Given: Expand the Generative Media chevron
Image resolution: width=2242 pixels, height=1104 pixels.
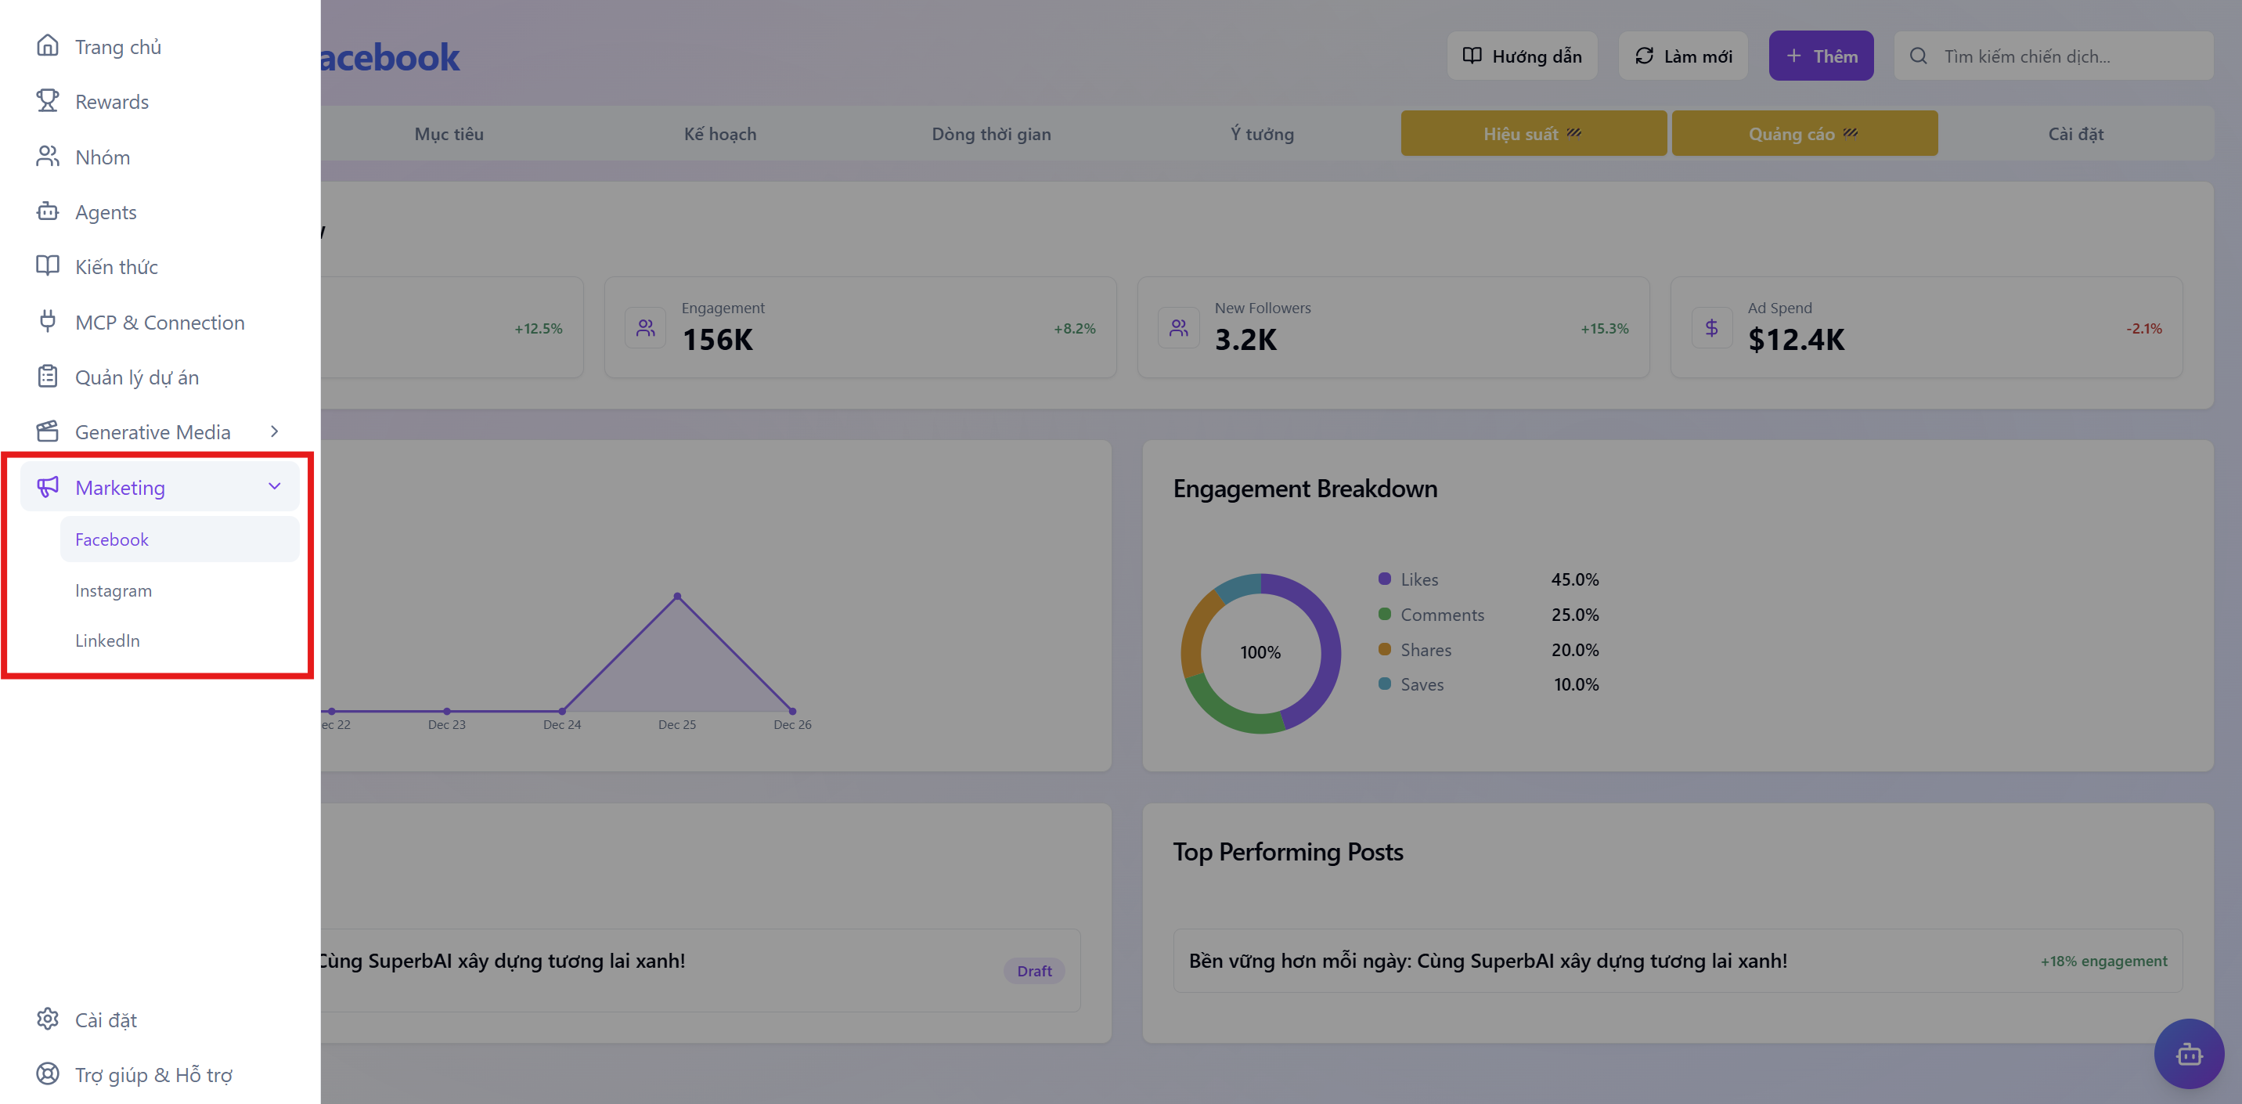Looking at the screenshot, I should coord(274,431).
